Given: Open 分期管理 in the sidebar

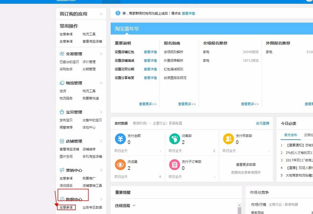Looking at the screenshot, I should coord(89,69).
